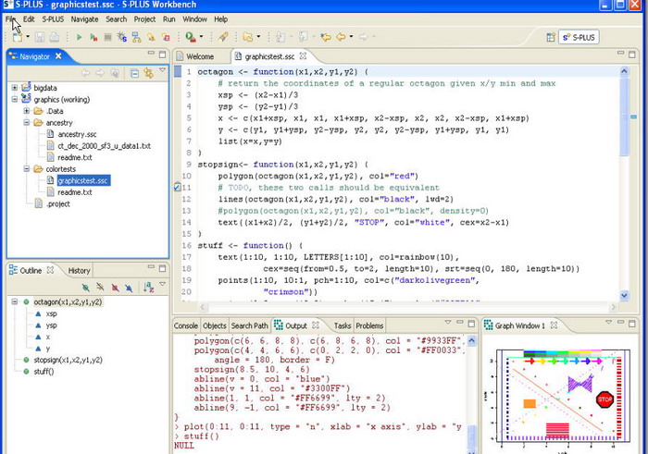Open the Run menu
This screenshot has height=454, width=648.
tap(169, 19)
